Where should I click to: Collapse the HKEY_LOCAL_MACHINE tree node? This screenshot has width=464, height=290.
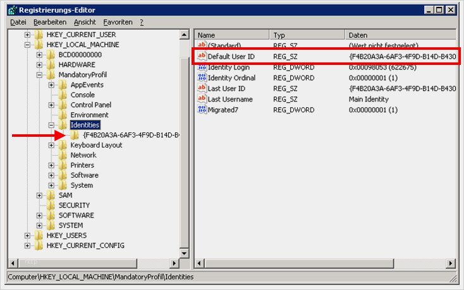click(28, 45)
